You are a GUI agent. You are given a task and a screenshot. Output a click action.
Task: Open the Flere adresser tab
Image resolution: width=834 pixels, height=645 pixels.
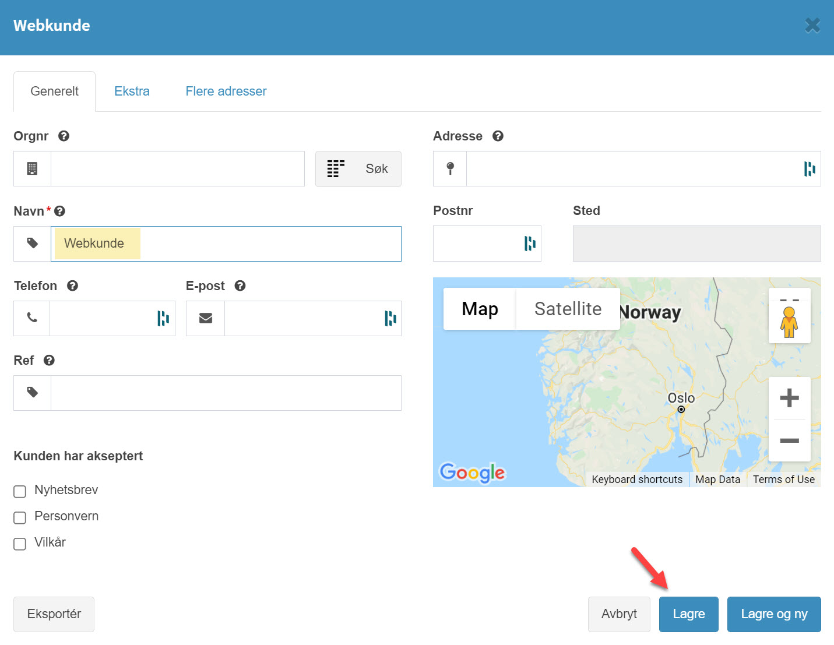(x=226, y=91)
